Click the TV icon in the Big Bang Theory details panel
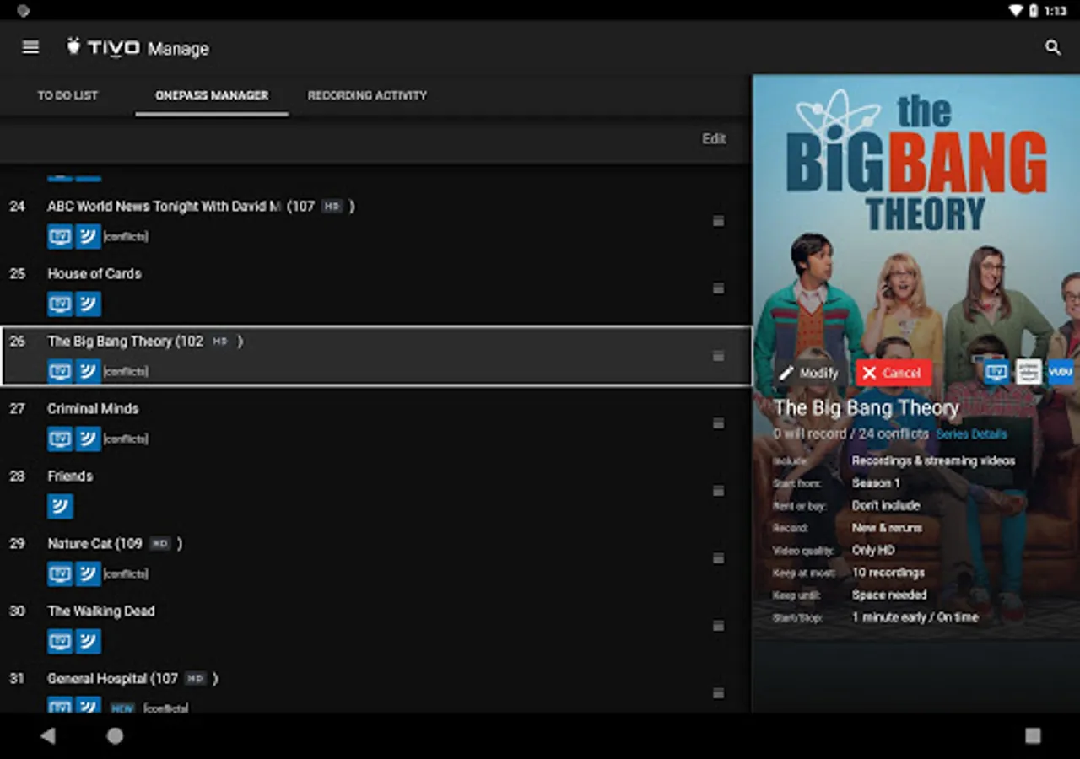Image resolution: width=1080 pixels, height=759 pixels. (996, 372)
